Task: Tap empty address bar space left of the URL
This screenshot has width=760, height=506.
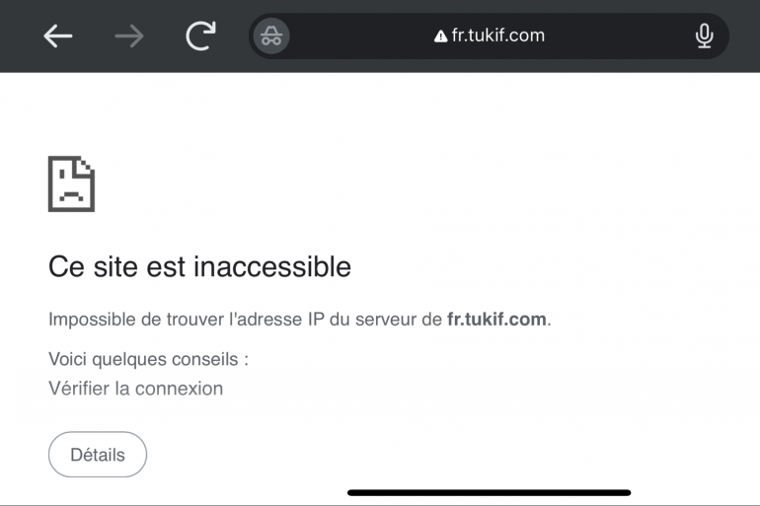Action: coord(361,36)
